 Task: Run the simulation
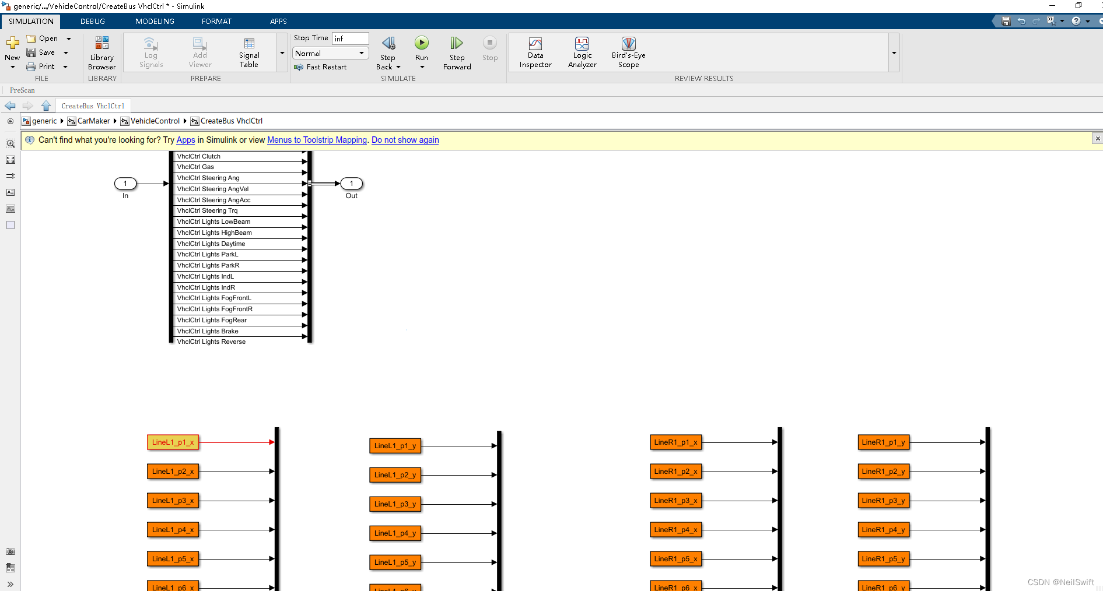422,43
